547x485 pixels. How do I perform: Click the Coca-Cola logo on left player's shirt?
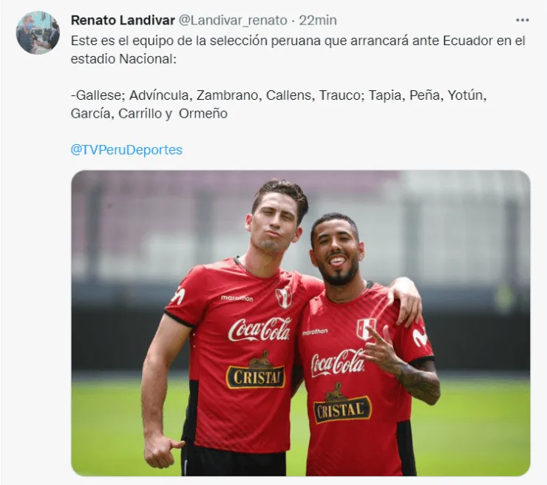[x=259, y=329]
